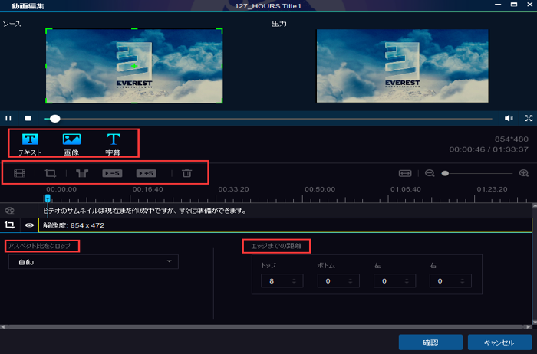Screen dimensions: 537x354
Task: Zoom in the timeline
Action: pyautogui.click(x=524, y=173)
